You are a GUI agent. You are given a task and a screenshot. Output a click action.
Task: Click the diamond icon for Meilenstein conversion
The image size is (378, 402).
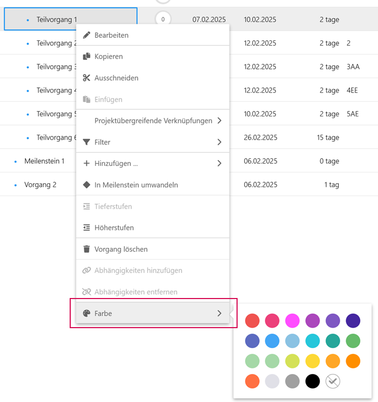(86, 185)
